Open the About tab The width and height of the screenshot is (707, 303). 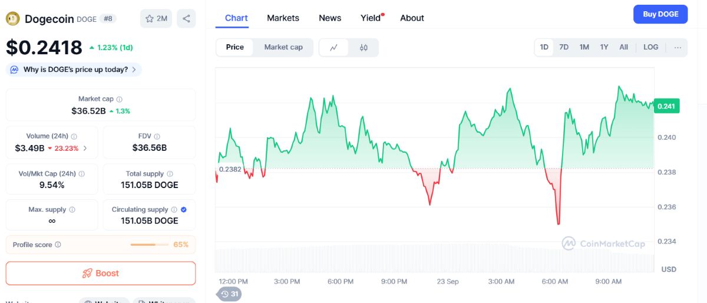point(412,18)
